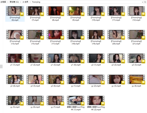Select the yy (4).mp4 video icon
This screenshot has width=147, height=113.
point(136,79)
